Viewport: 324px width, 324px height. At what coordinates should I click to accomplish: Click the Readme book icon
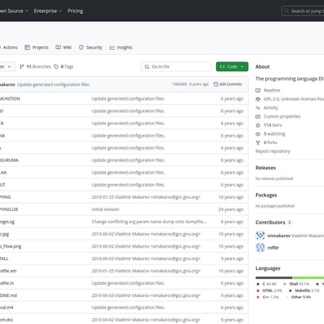(x=258, y=90)
